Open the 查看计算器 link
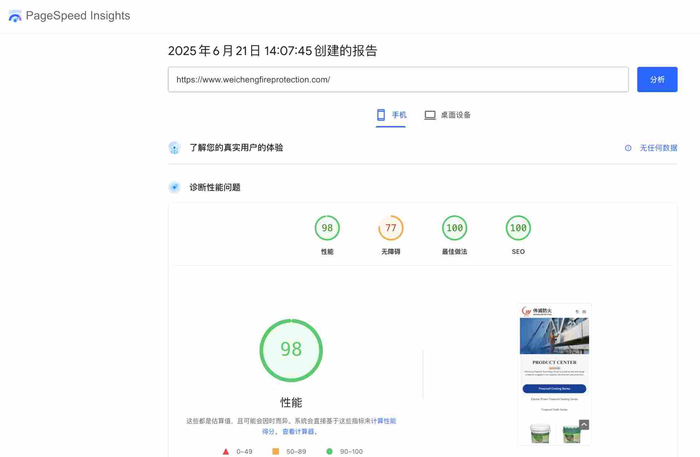The image size is (700, 457). coord(299,432)
